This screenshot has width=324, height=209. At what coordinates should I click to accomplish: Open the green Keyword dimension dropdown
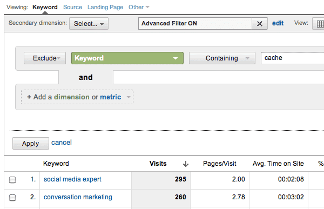tap(127, 58)
